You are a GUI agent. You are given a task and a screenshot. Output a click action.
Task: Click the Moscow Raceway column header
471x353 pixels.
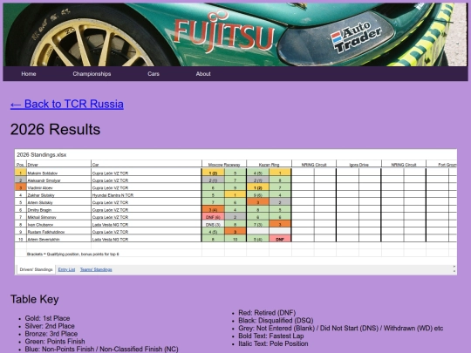(x=224, y=165)
